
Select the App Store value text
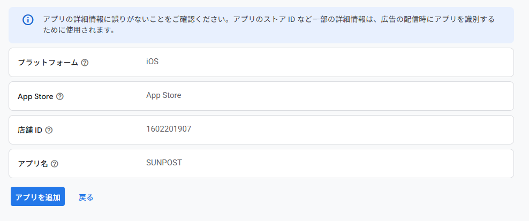click(163, 95)
